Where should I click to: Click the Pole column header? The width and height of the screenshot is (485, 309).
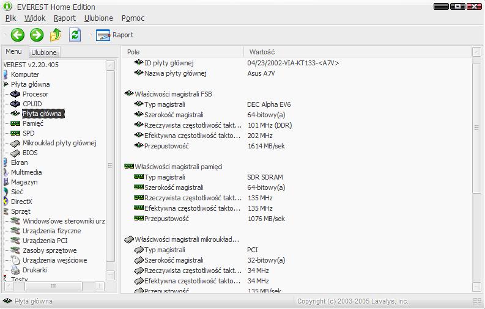click(x=182, y=52)
